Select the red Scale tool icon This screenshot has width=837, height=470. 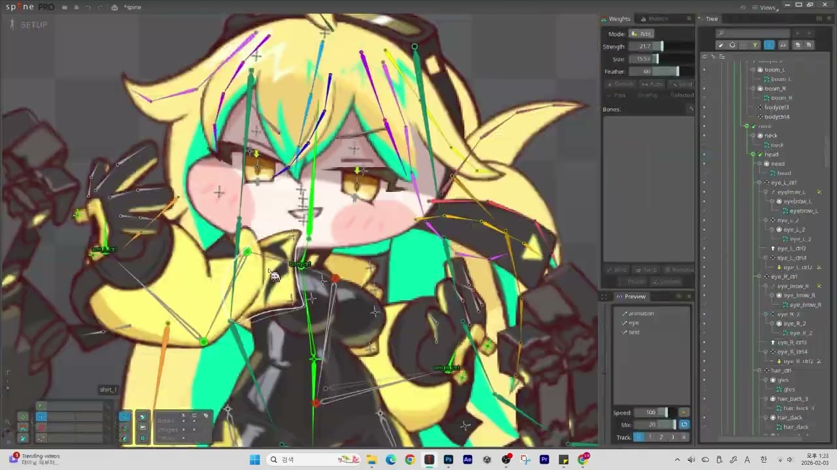(x=41, y=428)
